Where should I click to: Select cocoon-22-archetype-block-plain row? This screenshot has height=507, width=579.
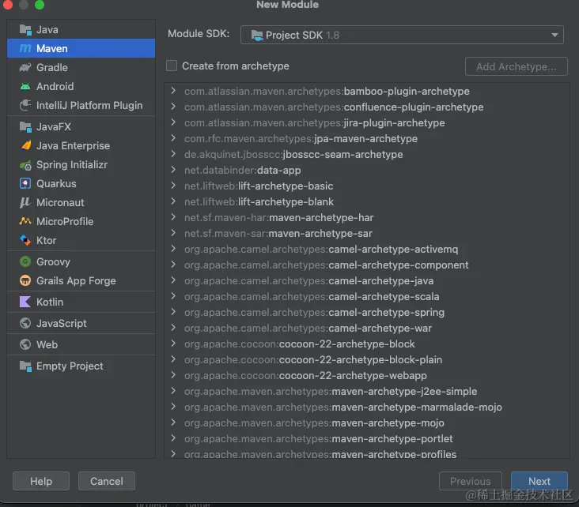point(367,359)
